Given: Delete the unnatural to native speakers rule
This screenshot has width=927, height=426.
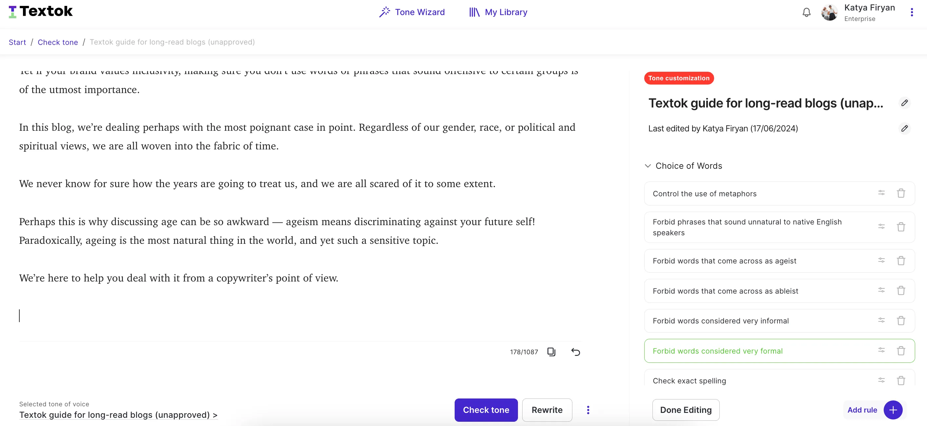Looking at the screenshot, I should [x=901, y=227].
